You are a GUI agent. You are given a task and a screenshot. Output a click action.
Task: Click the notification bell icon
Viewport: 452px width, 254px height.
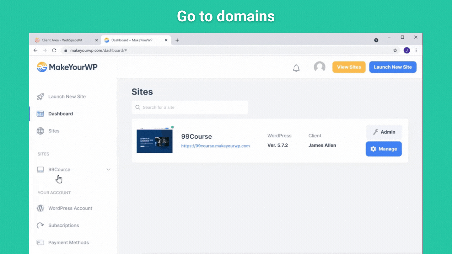[296, 68]
